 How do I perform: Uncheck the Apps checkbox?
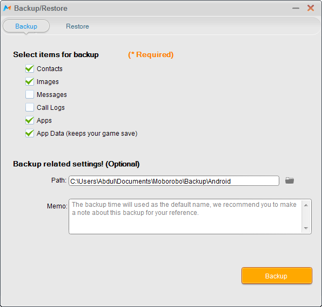point(30,120)
